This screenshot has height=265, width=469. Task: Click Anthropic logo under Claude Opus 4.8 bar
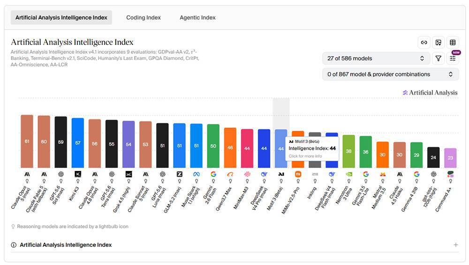pos(95,174)
